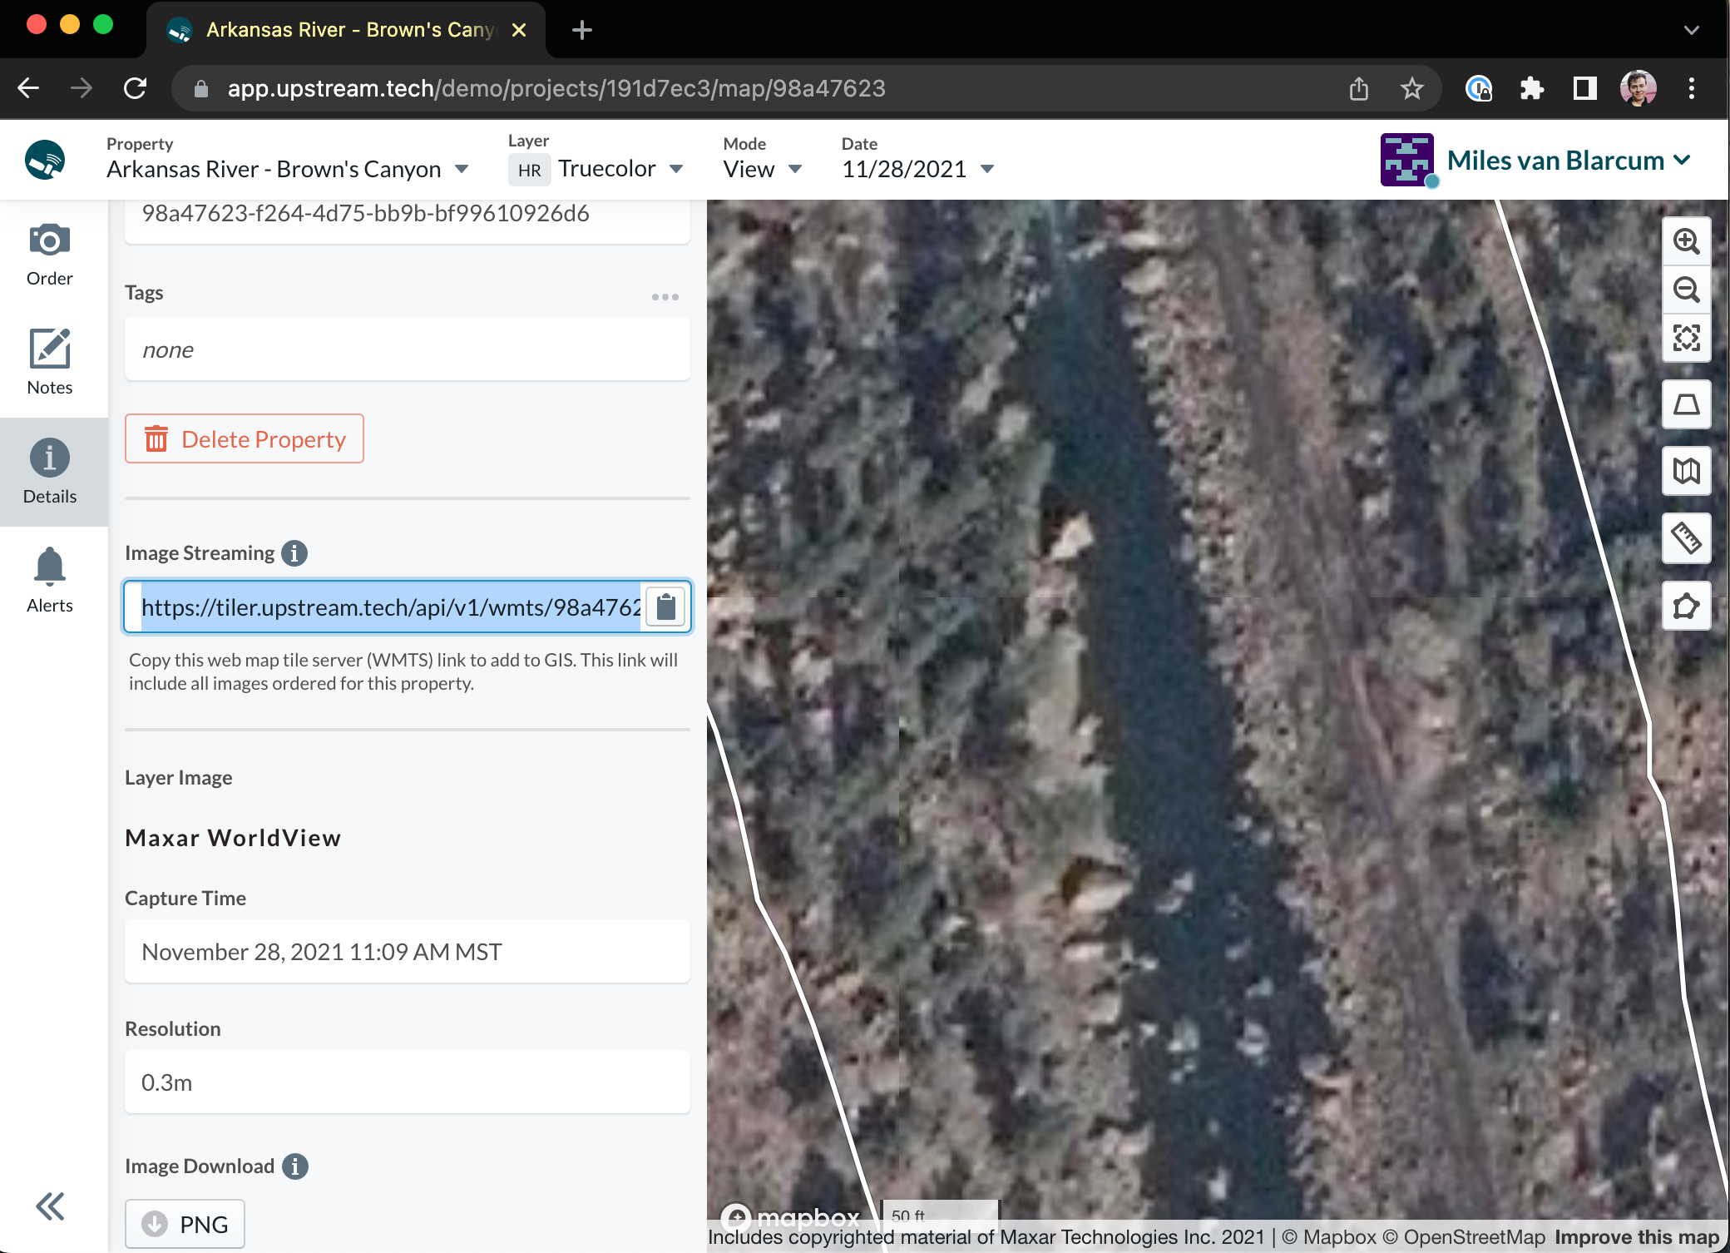This screenshot has height=1253, width=1730.
Task: Open the Notes panel
Action: pos(50,363)
